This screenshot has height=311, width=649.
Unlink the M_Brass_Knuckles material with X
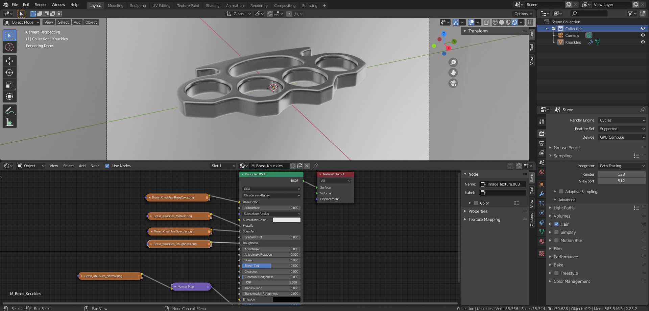pos(307,166)
